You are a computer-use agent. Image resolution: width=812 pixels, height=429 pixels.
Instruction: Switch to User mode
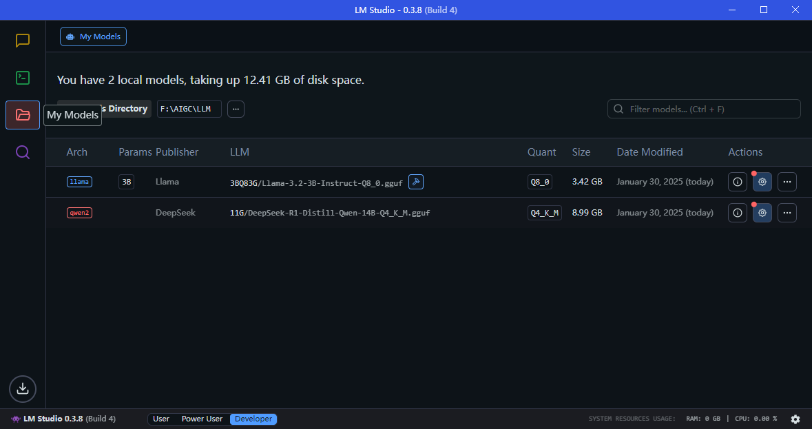161,419
